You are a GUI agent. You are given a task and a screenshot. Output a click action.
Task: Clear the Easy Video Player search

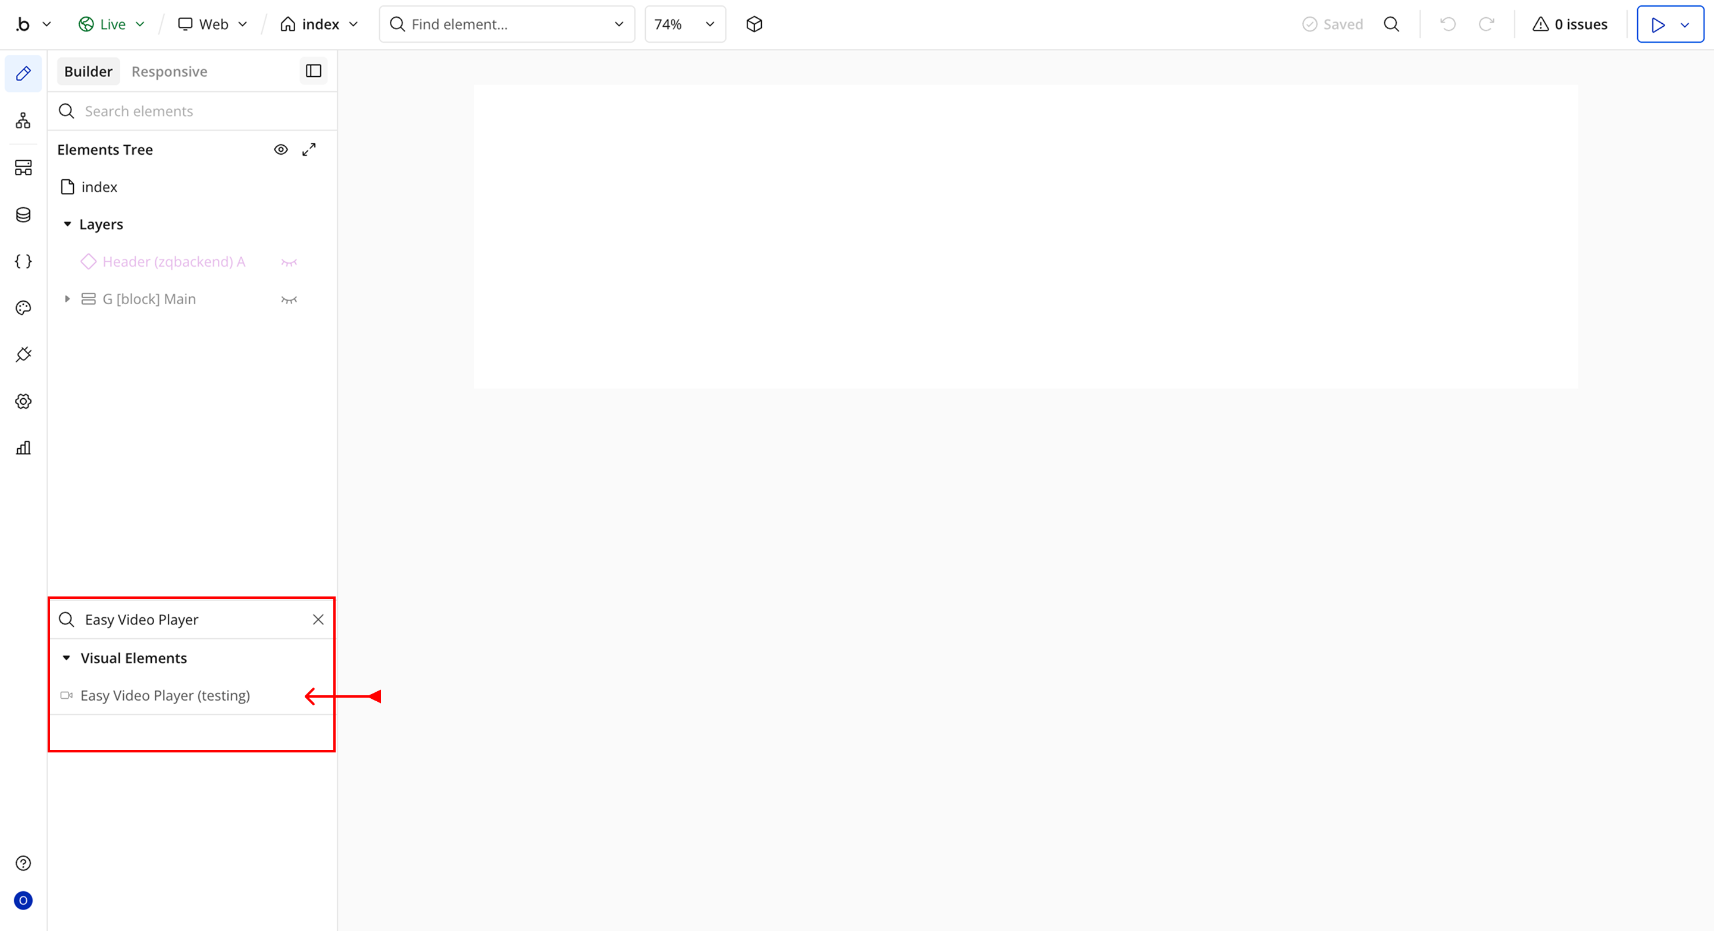coord(318,620)
